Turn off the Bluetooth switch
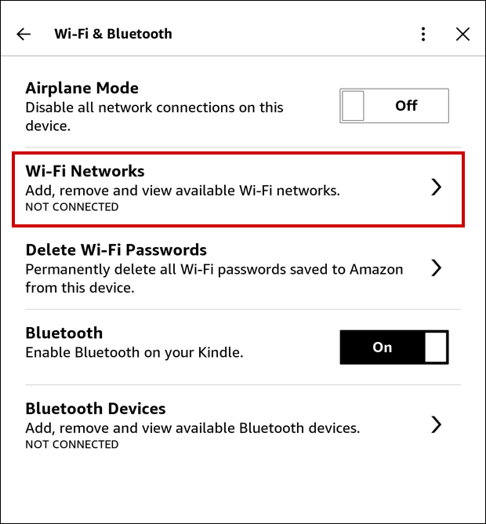The height and width of the screenshot is (524, 486). pyautogui.click(x=394, y=348)
